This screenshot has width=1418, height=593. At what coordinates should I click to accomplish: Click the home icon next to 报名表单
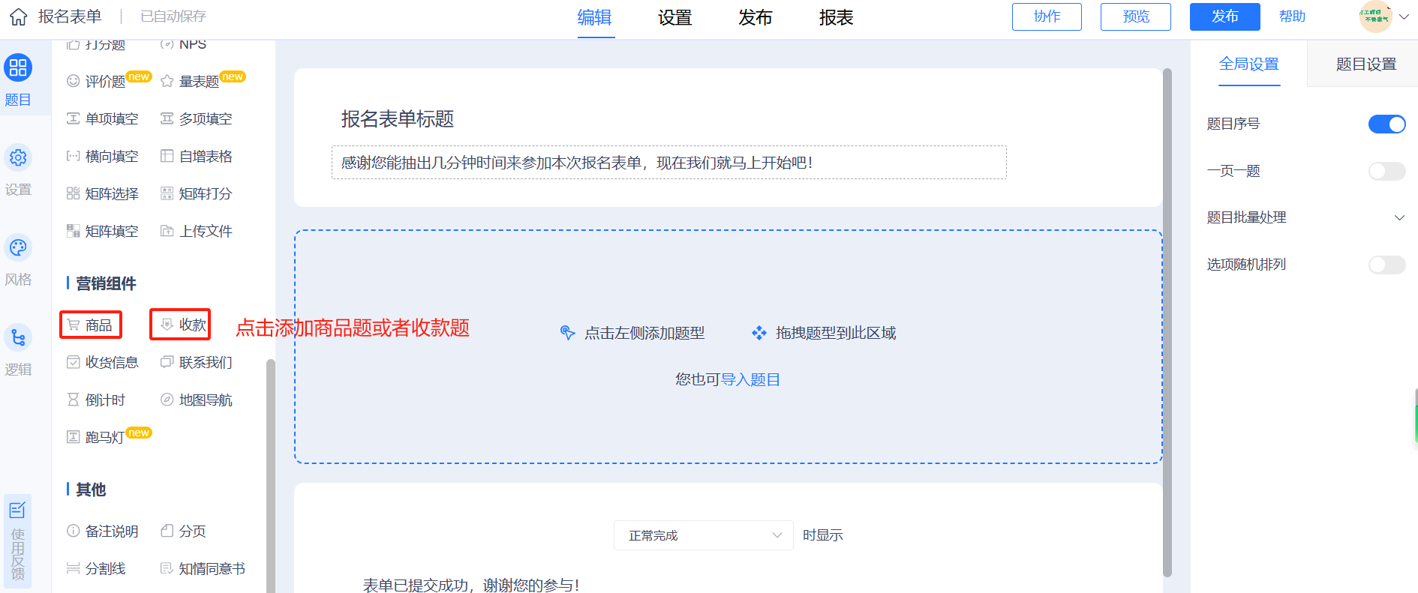click(x=19, y=16)
